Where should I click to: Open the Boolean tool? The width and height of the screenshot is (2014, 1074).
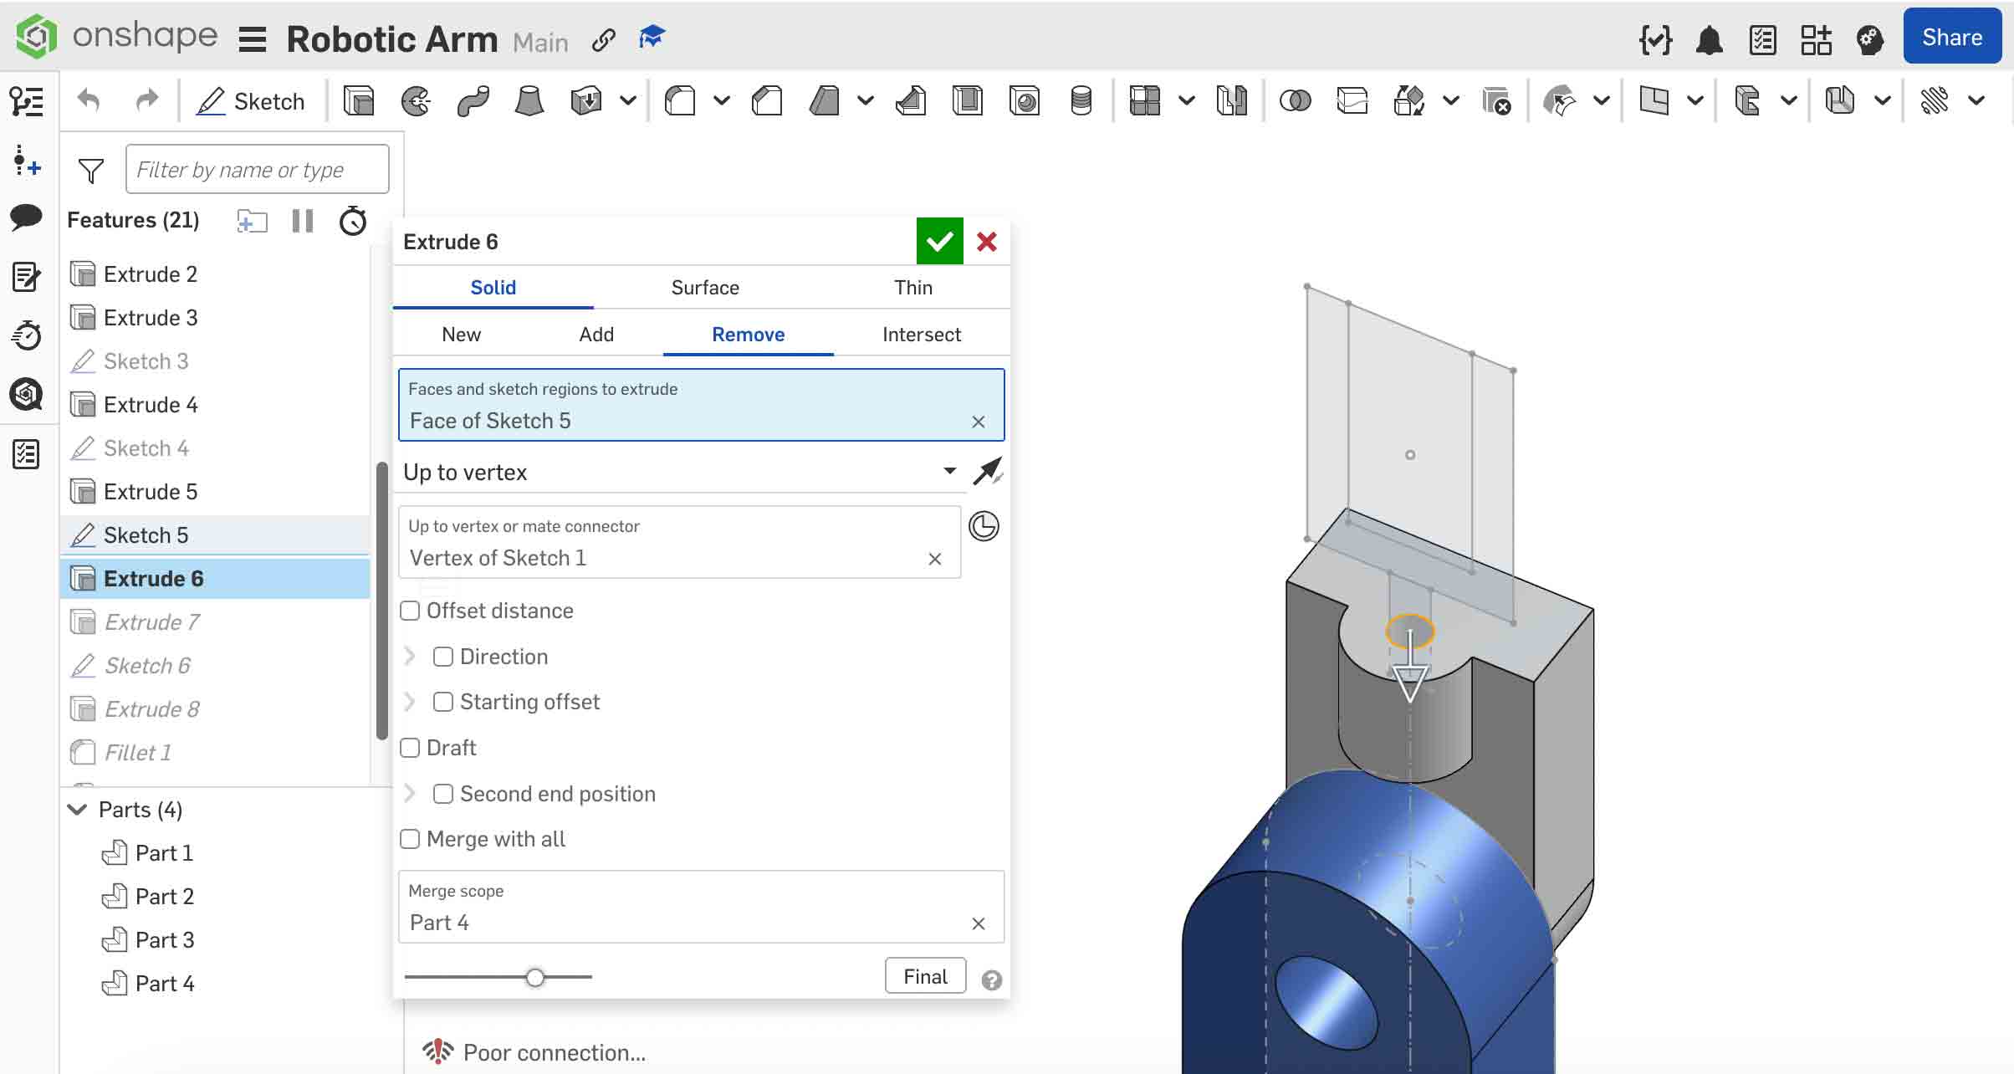(1294, 100)
